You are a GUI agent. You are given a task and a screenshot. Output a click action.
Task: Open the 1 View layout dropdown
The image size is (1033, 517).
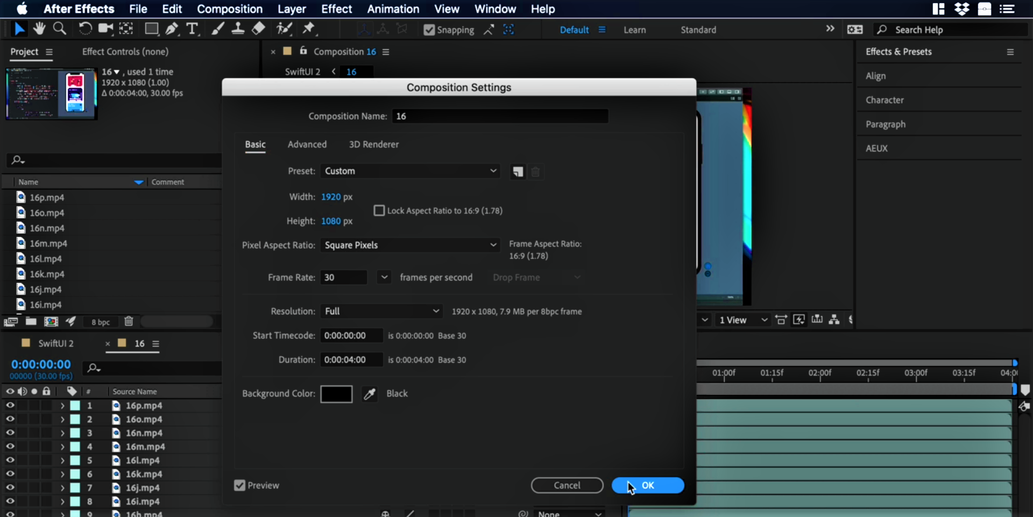click(x=743, y=320)
